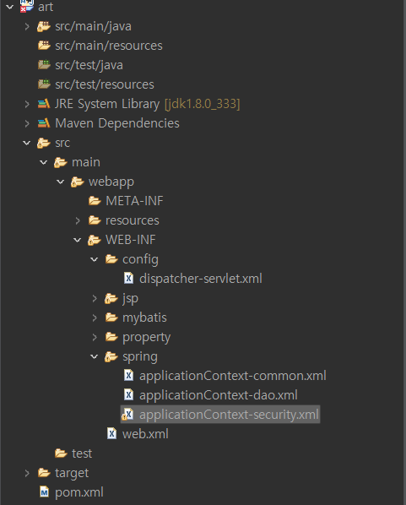The image size is (406, 505).
Task: Expand Maven Dependencies node
Action: pyautogui.click(x=27, y=123)
